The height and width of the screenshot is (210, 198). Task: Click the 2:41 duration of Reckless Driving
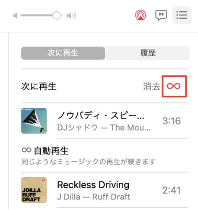point(172,190)
